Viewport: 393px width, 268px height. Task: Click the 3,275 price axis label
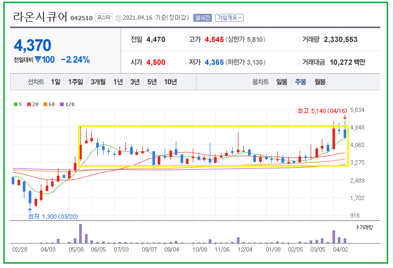357,162
